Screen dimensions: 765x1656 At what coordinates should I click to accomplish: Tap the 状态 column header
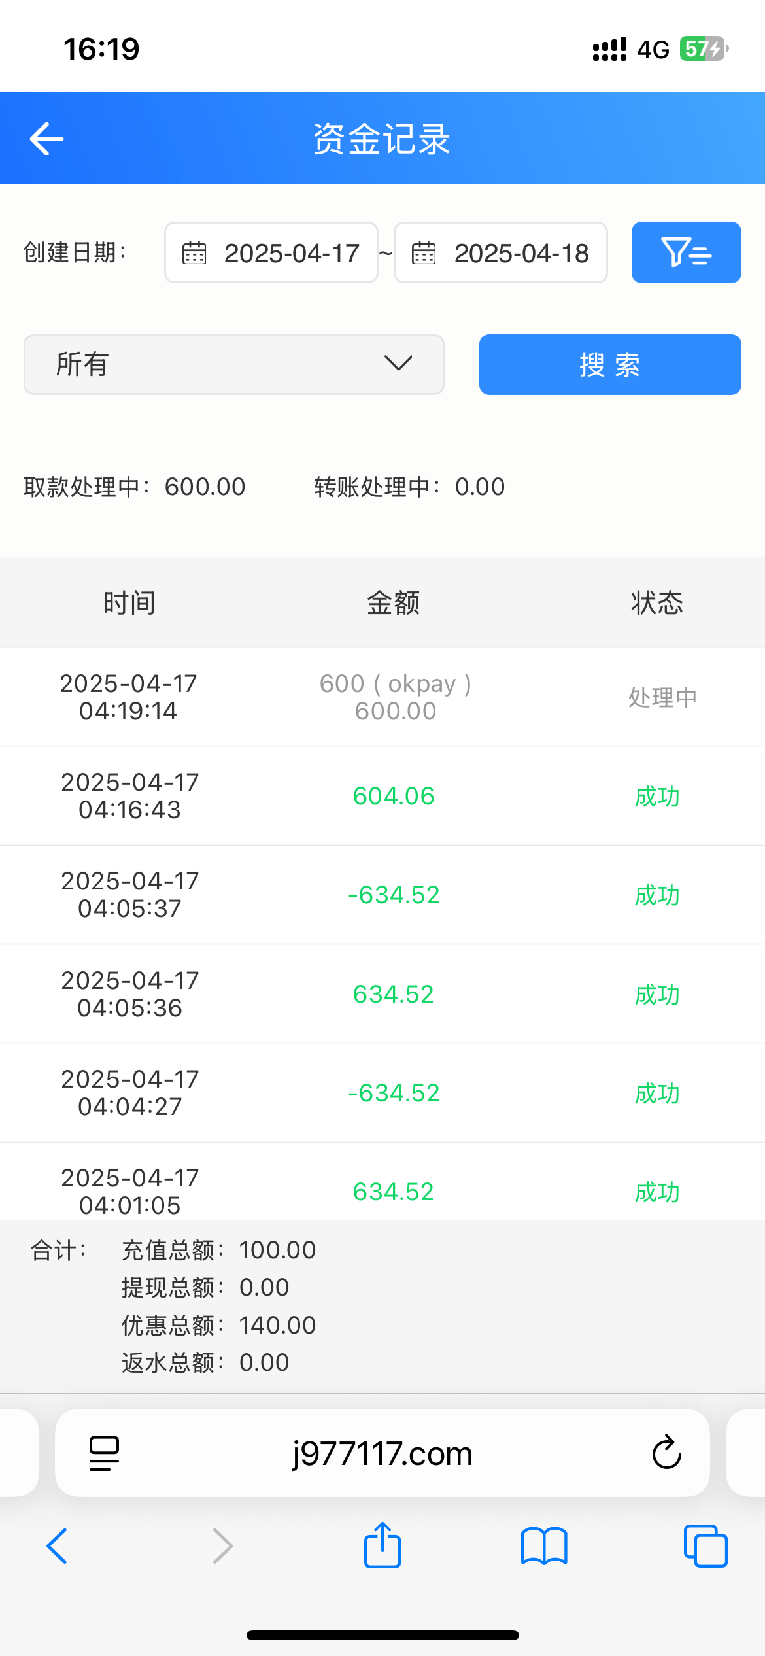coord(656,602)
